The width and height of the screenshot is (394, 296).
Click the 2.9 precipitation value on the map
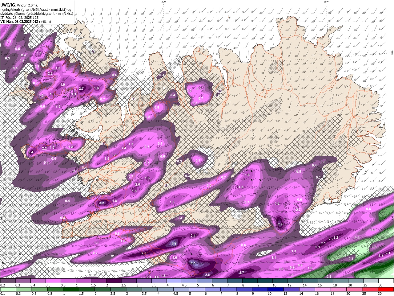[x=280, y=224]
